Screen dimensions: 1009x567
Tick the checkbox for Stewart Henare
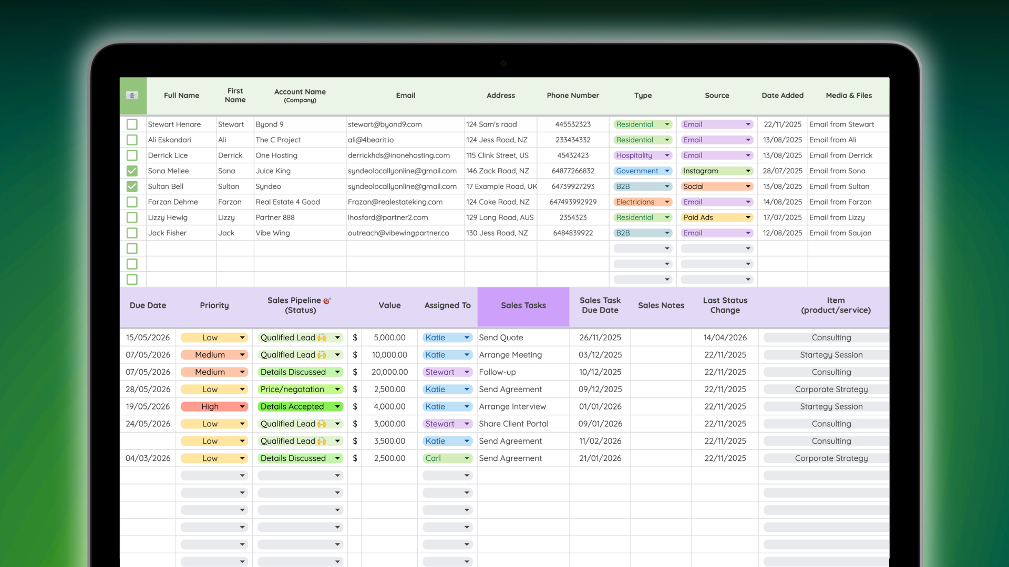[132, 124]
